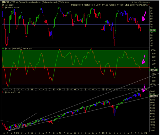The image size is (160, 135).
Task: Click the 6602.99 value tag on right axis
Action: pos(154,96)
